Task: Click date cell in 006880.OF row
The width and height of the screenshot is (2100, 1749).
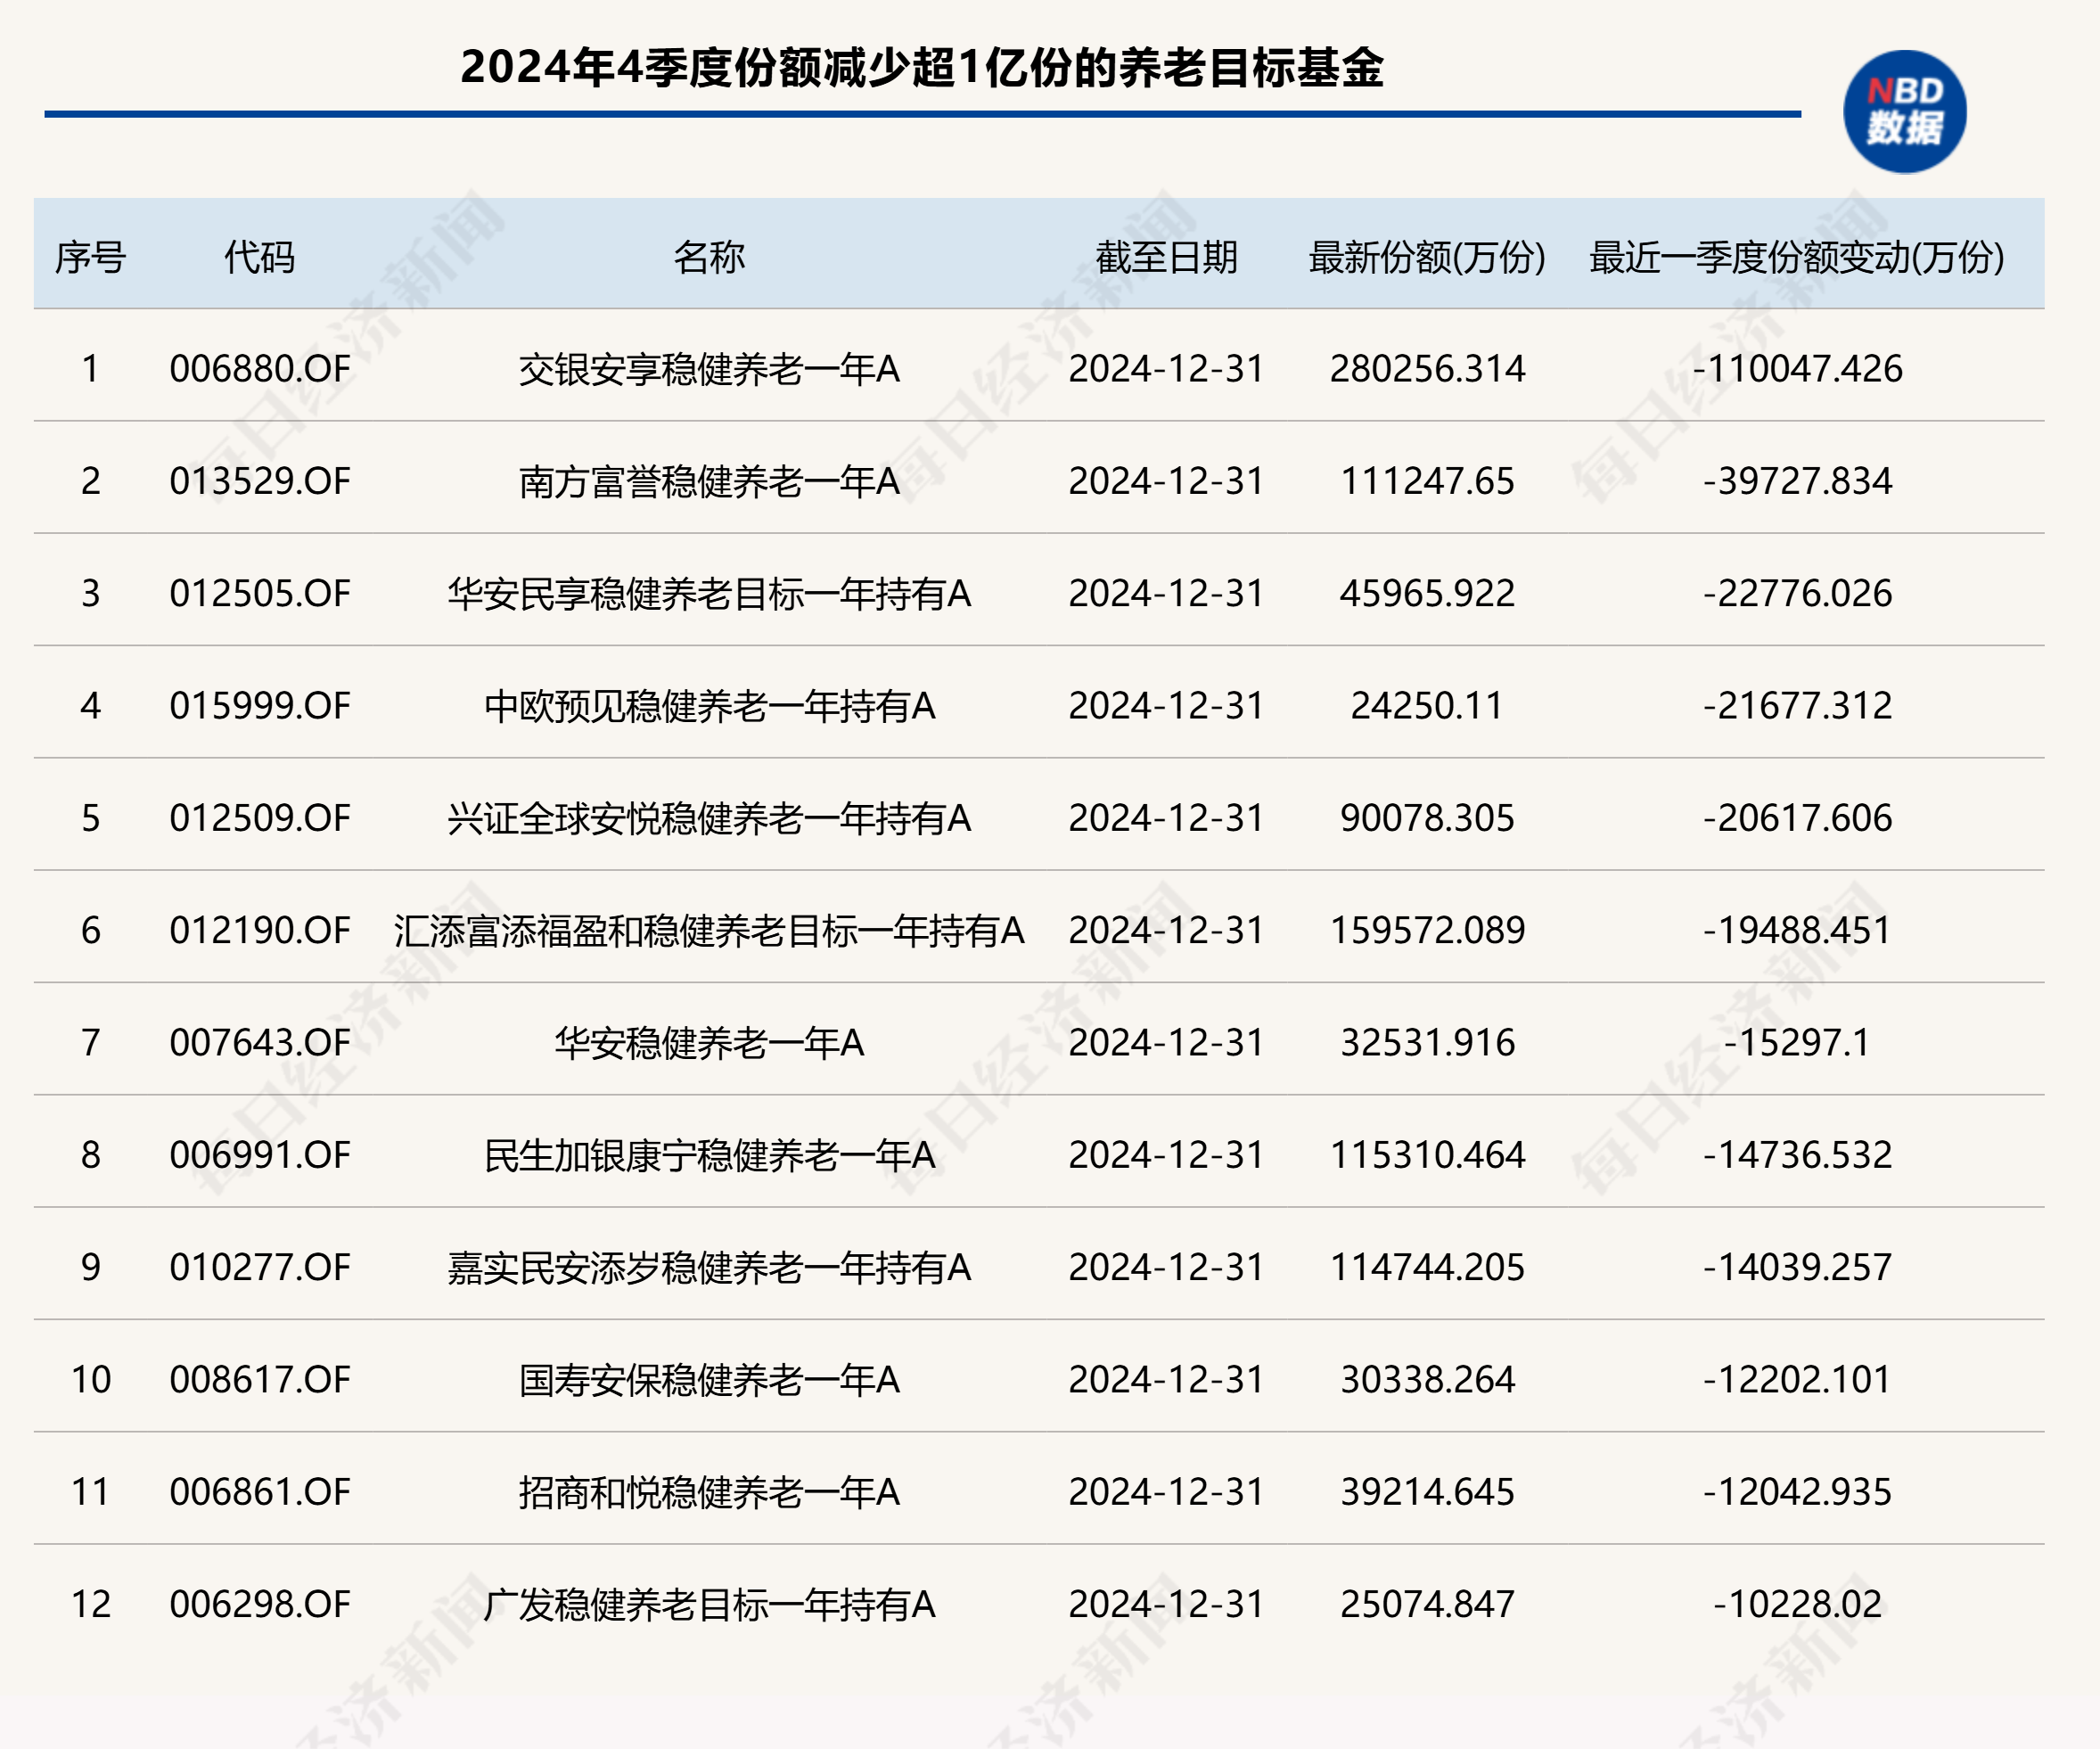Action: (1166, 369)
